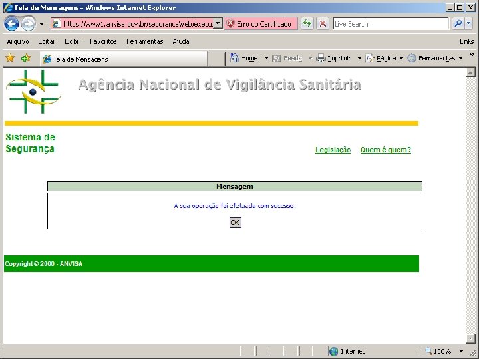Image resolution: width=479 pixels, height=359 pixels.
Task: Minimize the Internet Explorer window
Action: click(x=449, y=7)
